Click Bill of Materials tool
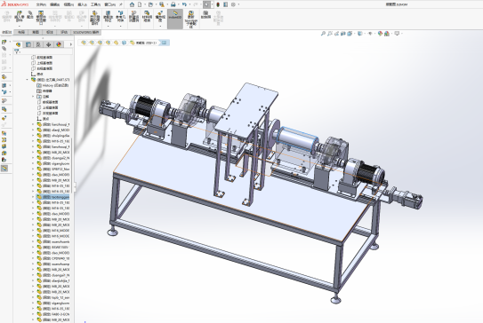The height and width of the screenshot is (323, 483). 147,16
